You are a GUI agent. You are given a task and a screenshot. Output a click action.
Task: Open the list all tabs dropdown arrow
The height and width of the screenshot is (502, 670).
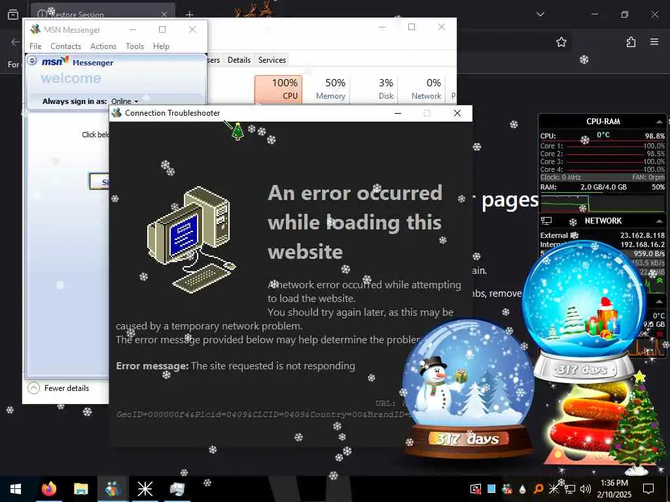(x=540, y=14)
